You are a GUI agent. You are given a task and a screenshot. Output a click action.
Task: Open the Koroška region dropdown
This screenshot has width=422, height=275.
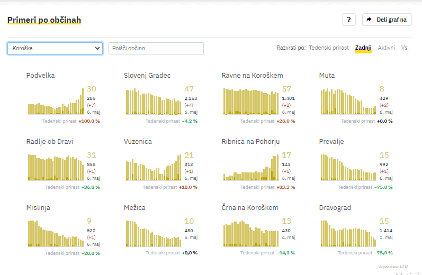click(x=55, y=48)
